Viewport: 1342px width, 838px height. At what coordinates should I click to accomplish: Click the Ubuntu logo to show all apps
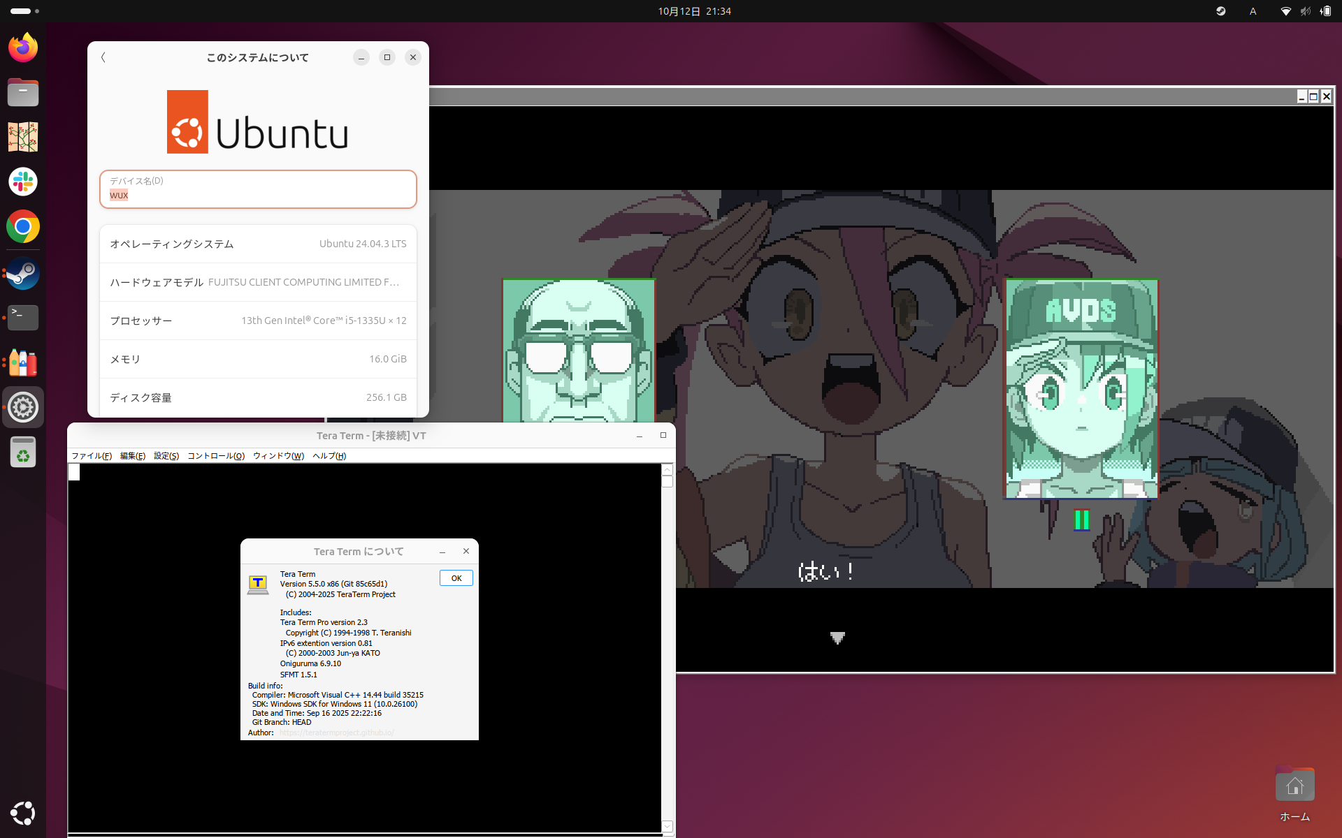click(x=23, y=813)
